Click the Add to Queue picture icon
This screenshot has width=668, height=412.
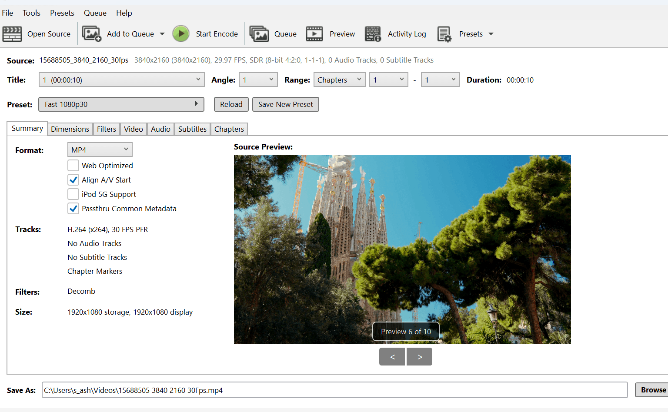point(91,34)
